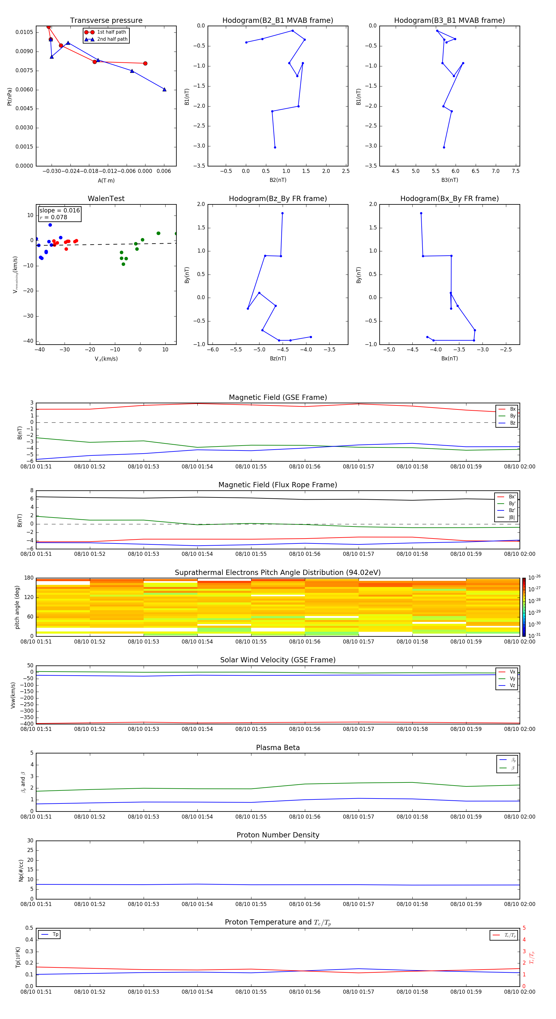Viewport: 556px width, 1019px height.
Task: Click the 'WalenTest' plot title
Action: [106, 199]
